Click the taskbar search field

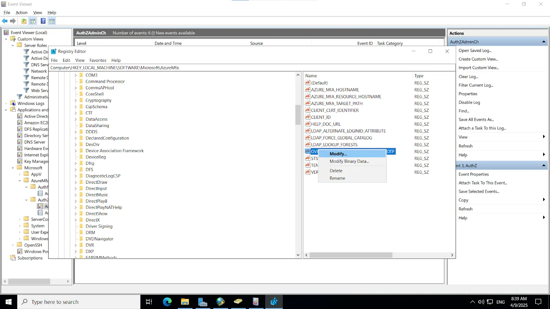79,302
